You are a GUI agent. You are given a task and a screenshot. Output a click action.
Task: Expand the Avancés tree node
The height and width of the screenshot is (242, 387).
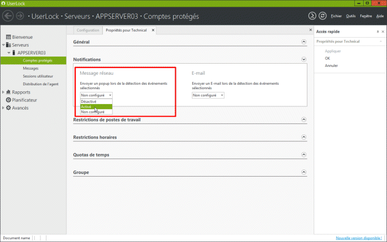click(3, 108)
